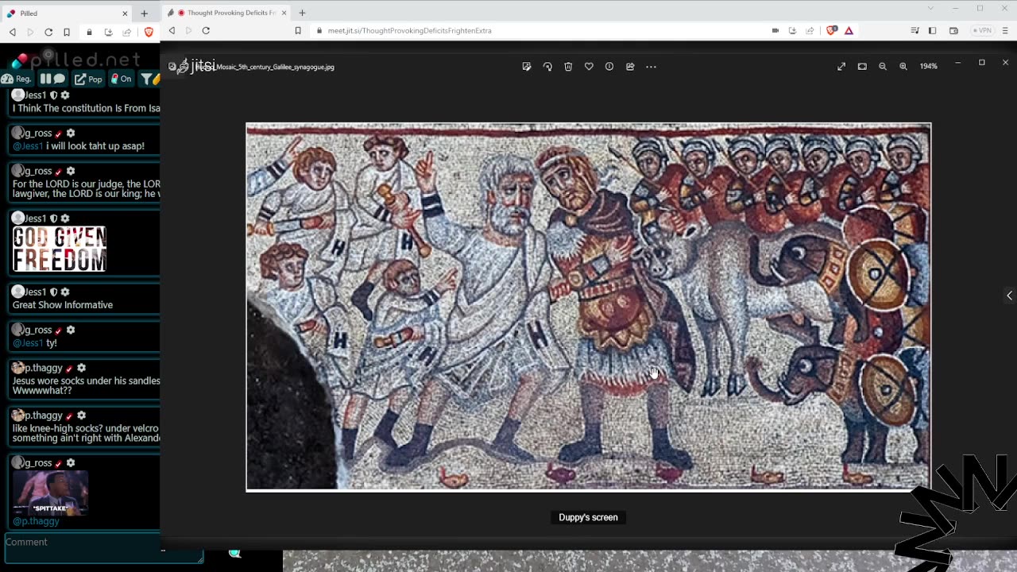
Task: Open gear on p.thaggy's 'Jesus wore socks' message
Action: tap(81, 369)
